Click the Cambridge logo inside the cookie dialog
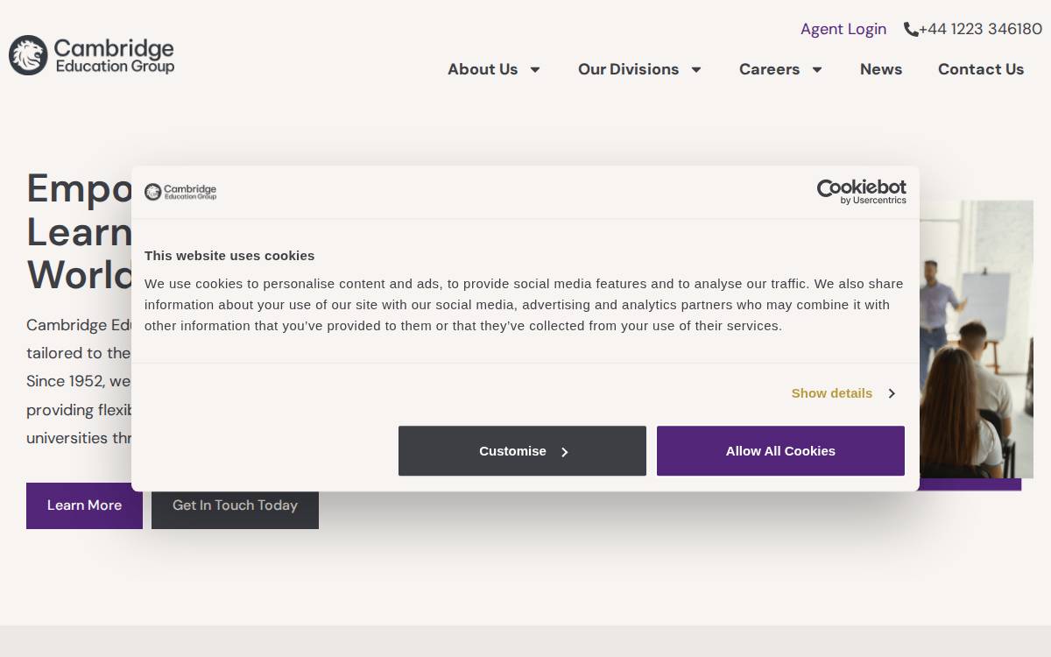 [180, 192]
